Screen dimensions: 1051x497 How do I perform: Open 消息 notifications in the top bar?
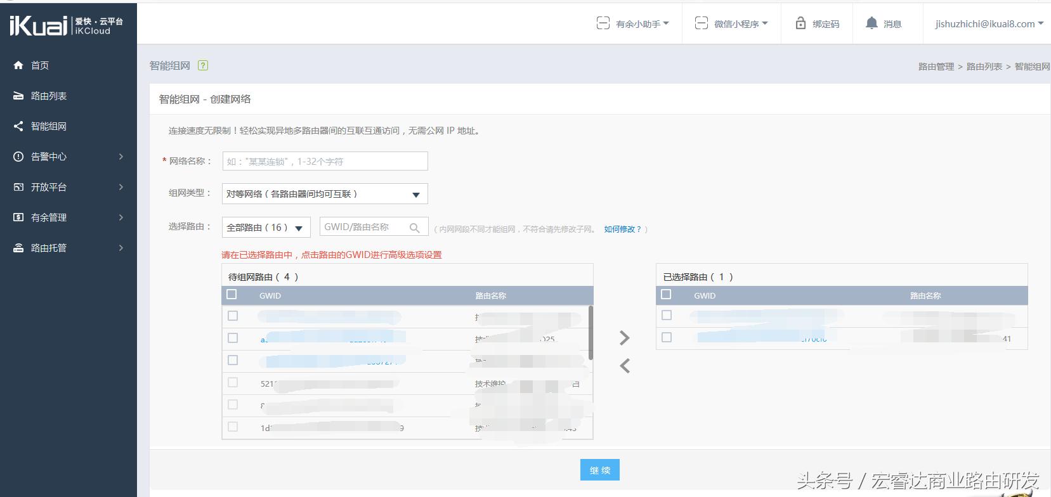892,24
